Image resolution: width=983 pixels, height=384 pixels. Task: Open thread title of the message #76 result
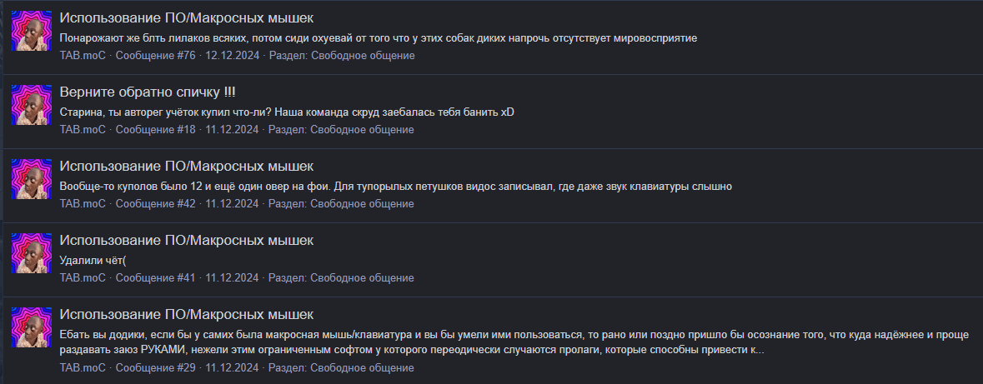click(x=187, y=17)
